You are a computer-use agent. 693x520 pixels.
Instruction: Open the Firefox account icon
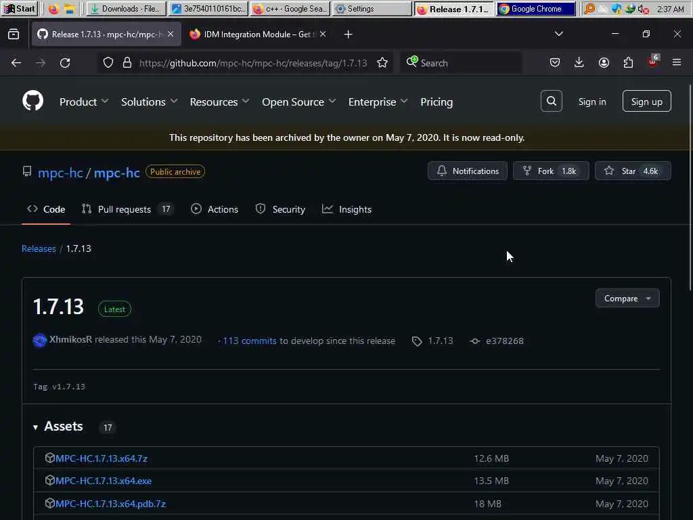coord(604,62)
